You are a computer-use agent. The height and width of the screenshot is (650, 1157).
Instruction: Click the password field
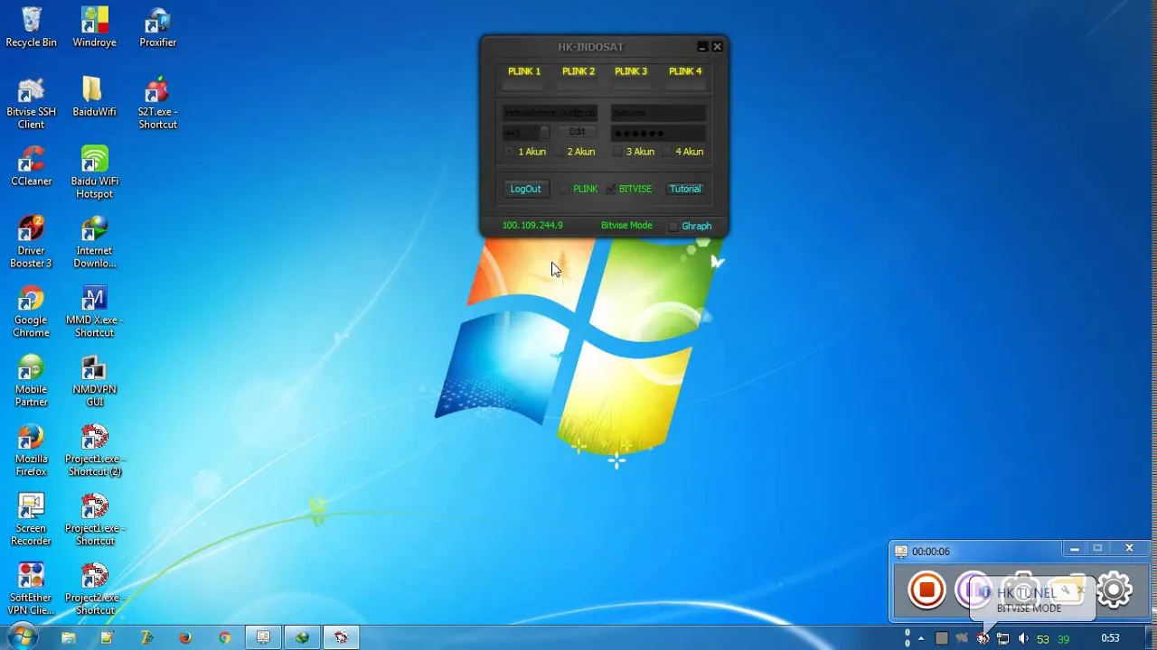pyautogui.click(x=658, y=133)
